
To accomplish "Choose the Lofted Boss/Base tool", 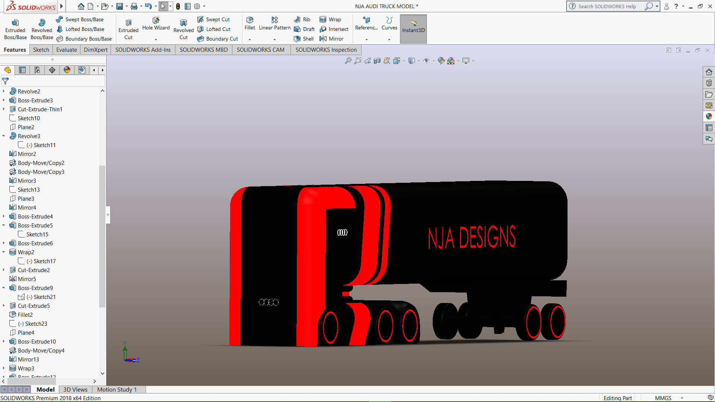I will point(80,29).
